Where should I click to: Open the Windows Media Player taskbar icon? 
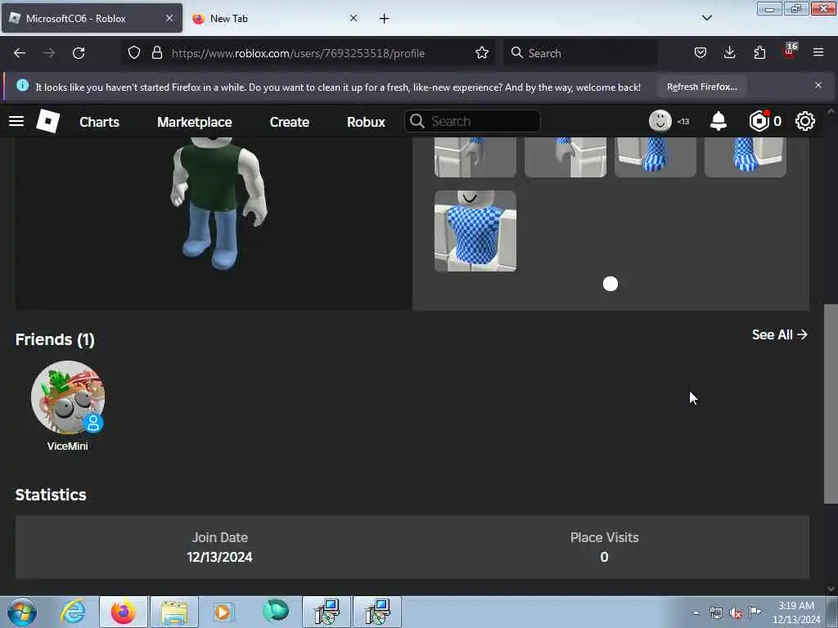pos(223,612)
